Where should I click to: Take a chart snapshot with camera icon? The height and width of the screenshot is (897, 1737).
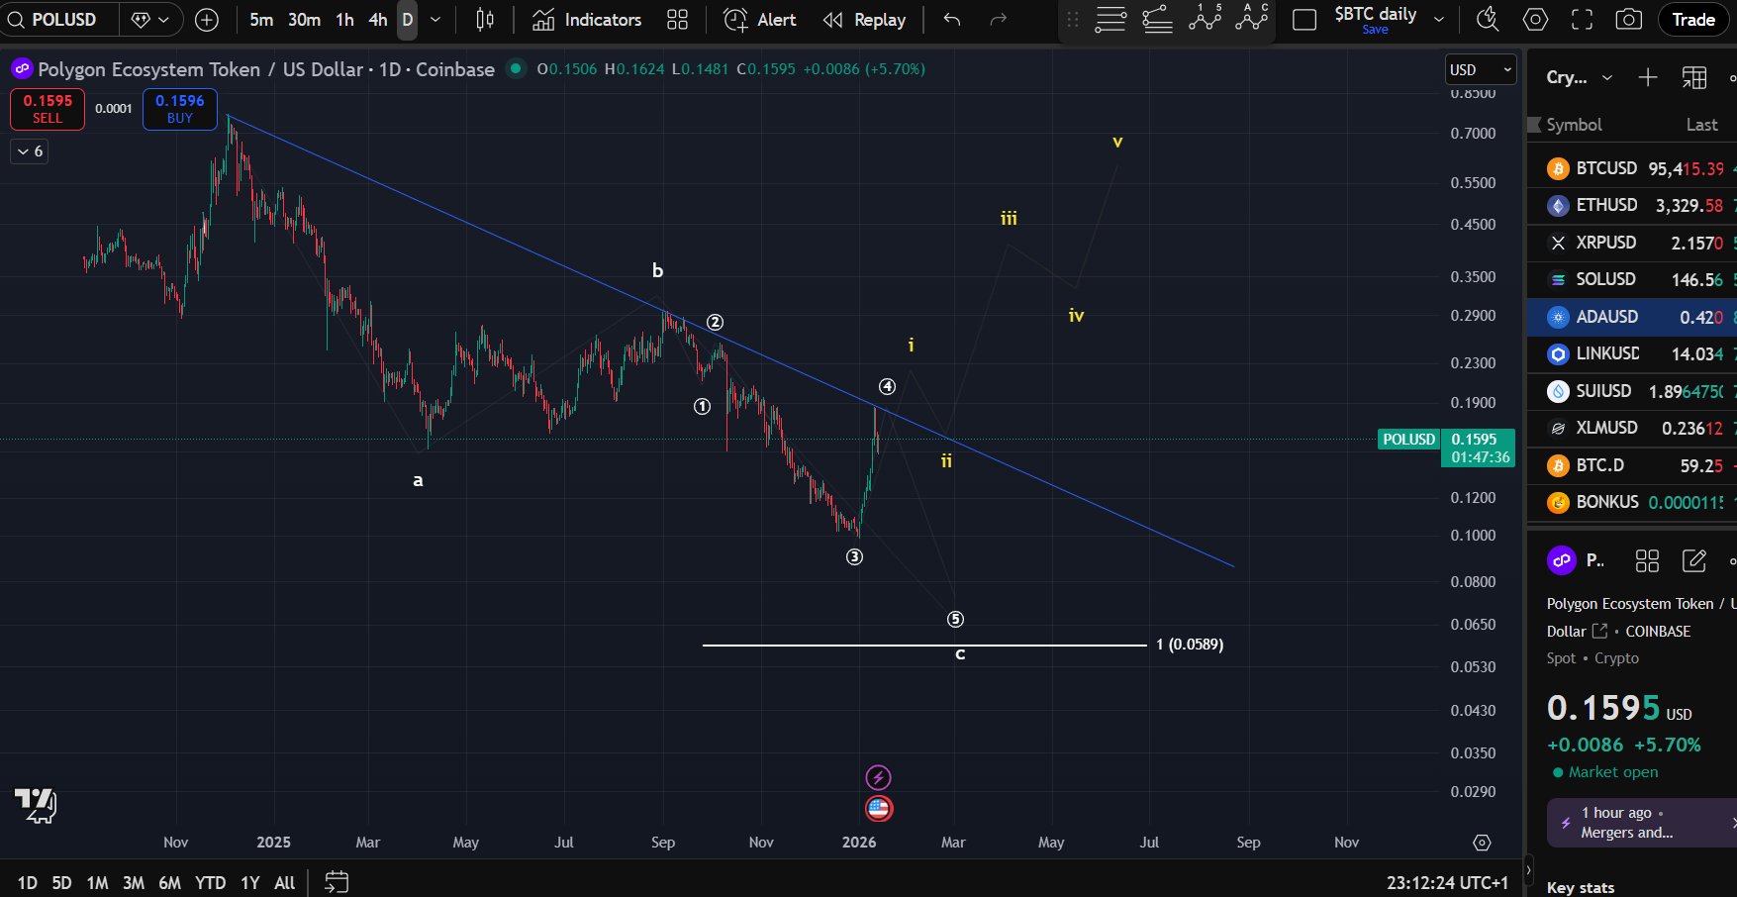point(1628,20)
